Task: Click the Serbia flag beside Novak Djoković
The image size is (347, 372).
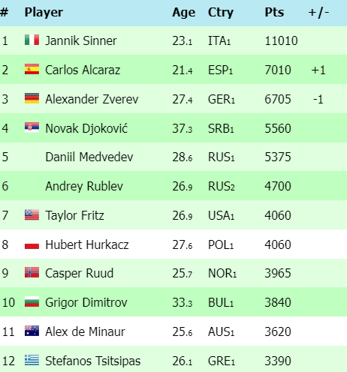Action: point(32,127)
